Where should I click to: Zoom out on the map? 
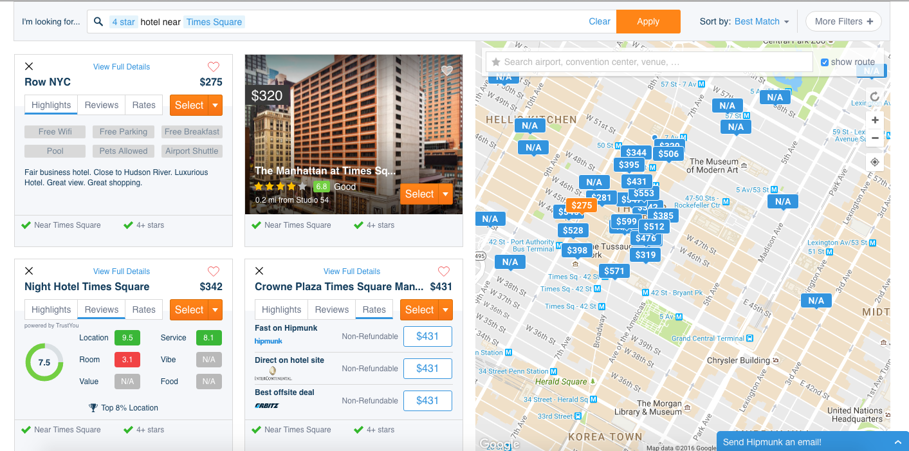[x=875, y=138]
